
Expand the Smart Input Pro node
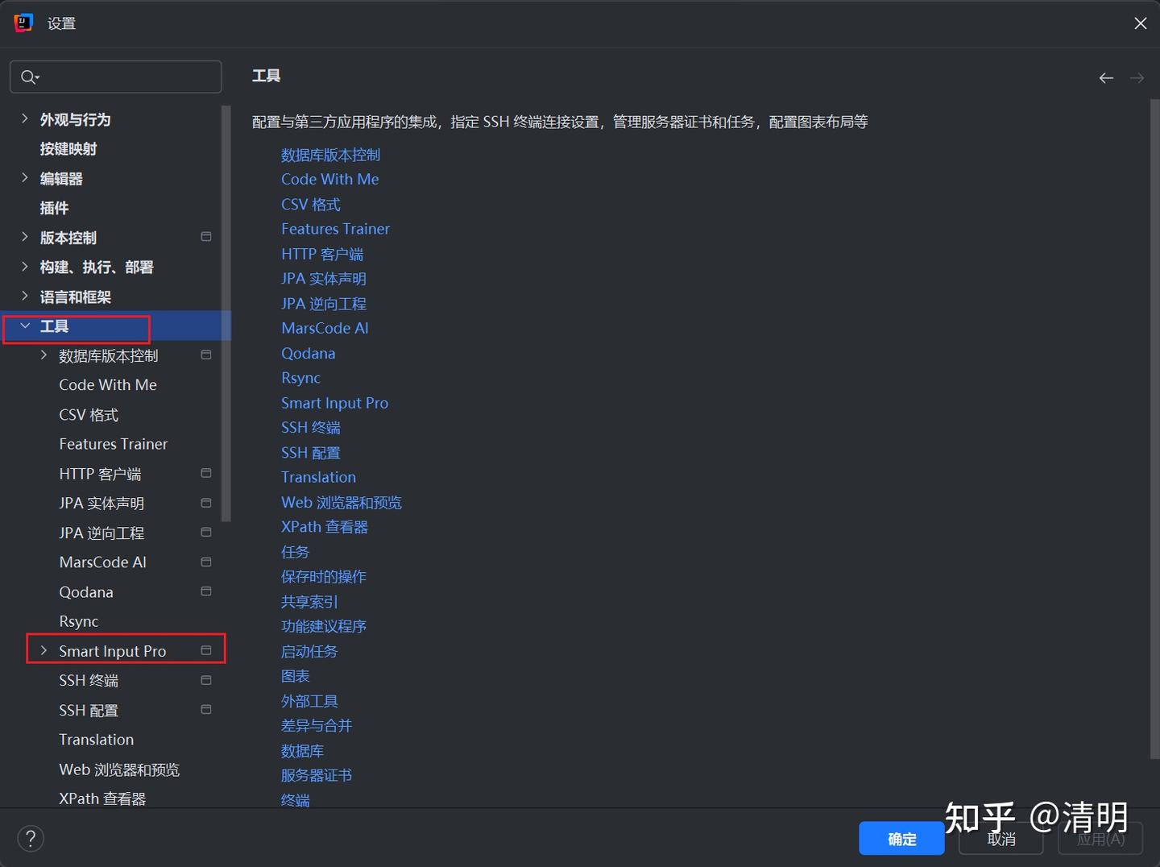43,650
